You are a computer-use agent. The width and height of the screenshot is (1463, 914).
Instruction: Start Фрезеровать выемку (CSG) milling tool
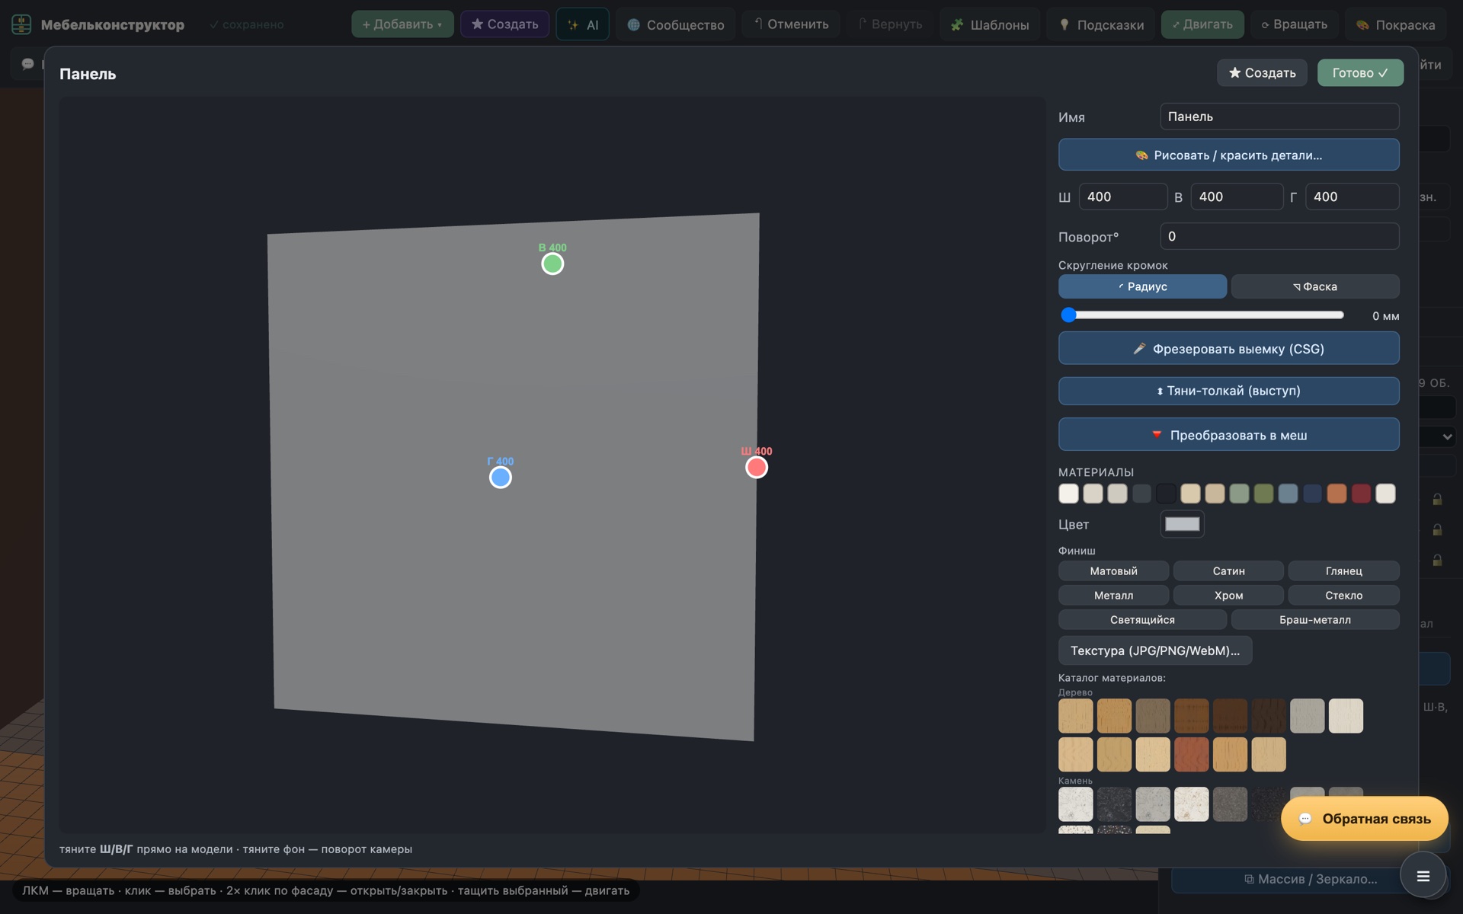[x=1228, y=349]
